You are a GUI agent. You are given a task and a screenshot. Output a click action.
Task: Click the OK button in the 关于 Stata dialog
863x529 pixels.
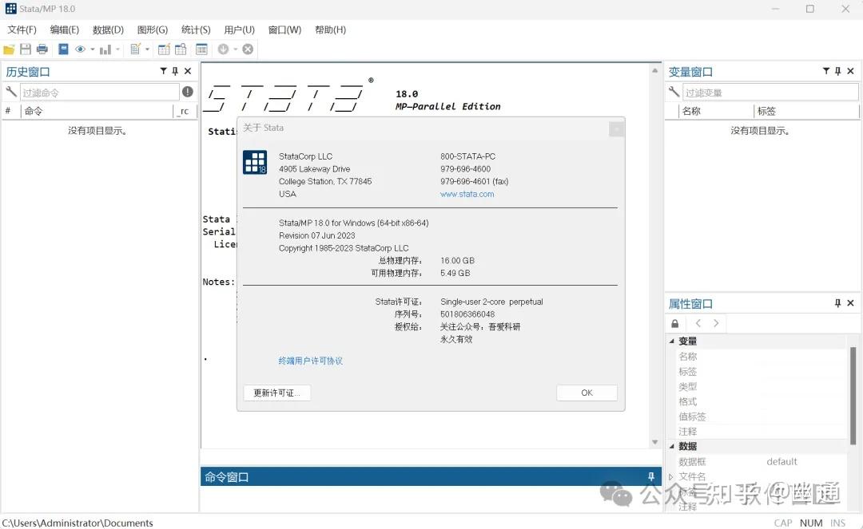click(x=587, y=393)
